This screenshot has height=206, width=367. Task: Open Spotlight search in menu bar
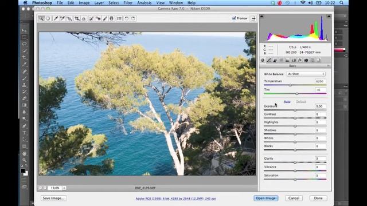coord(342,3)
